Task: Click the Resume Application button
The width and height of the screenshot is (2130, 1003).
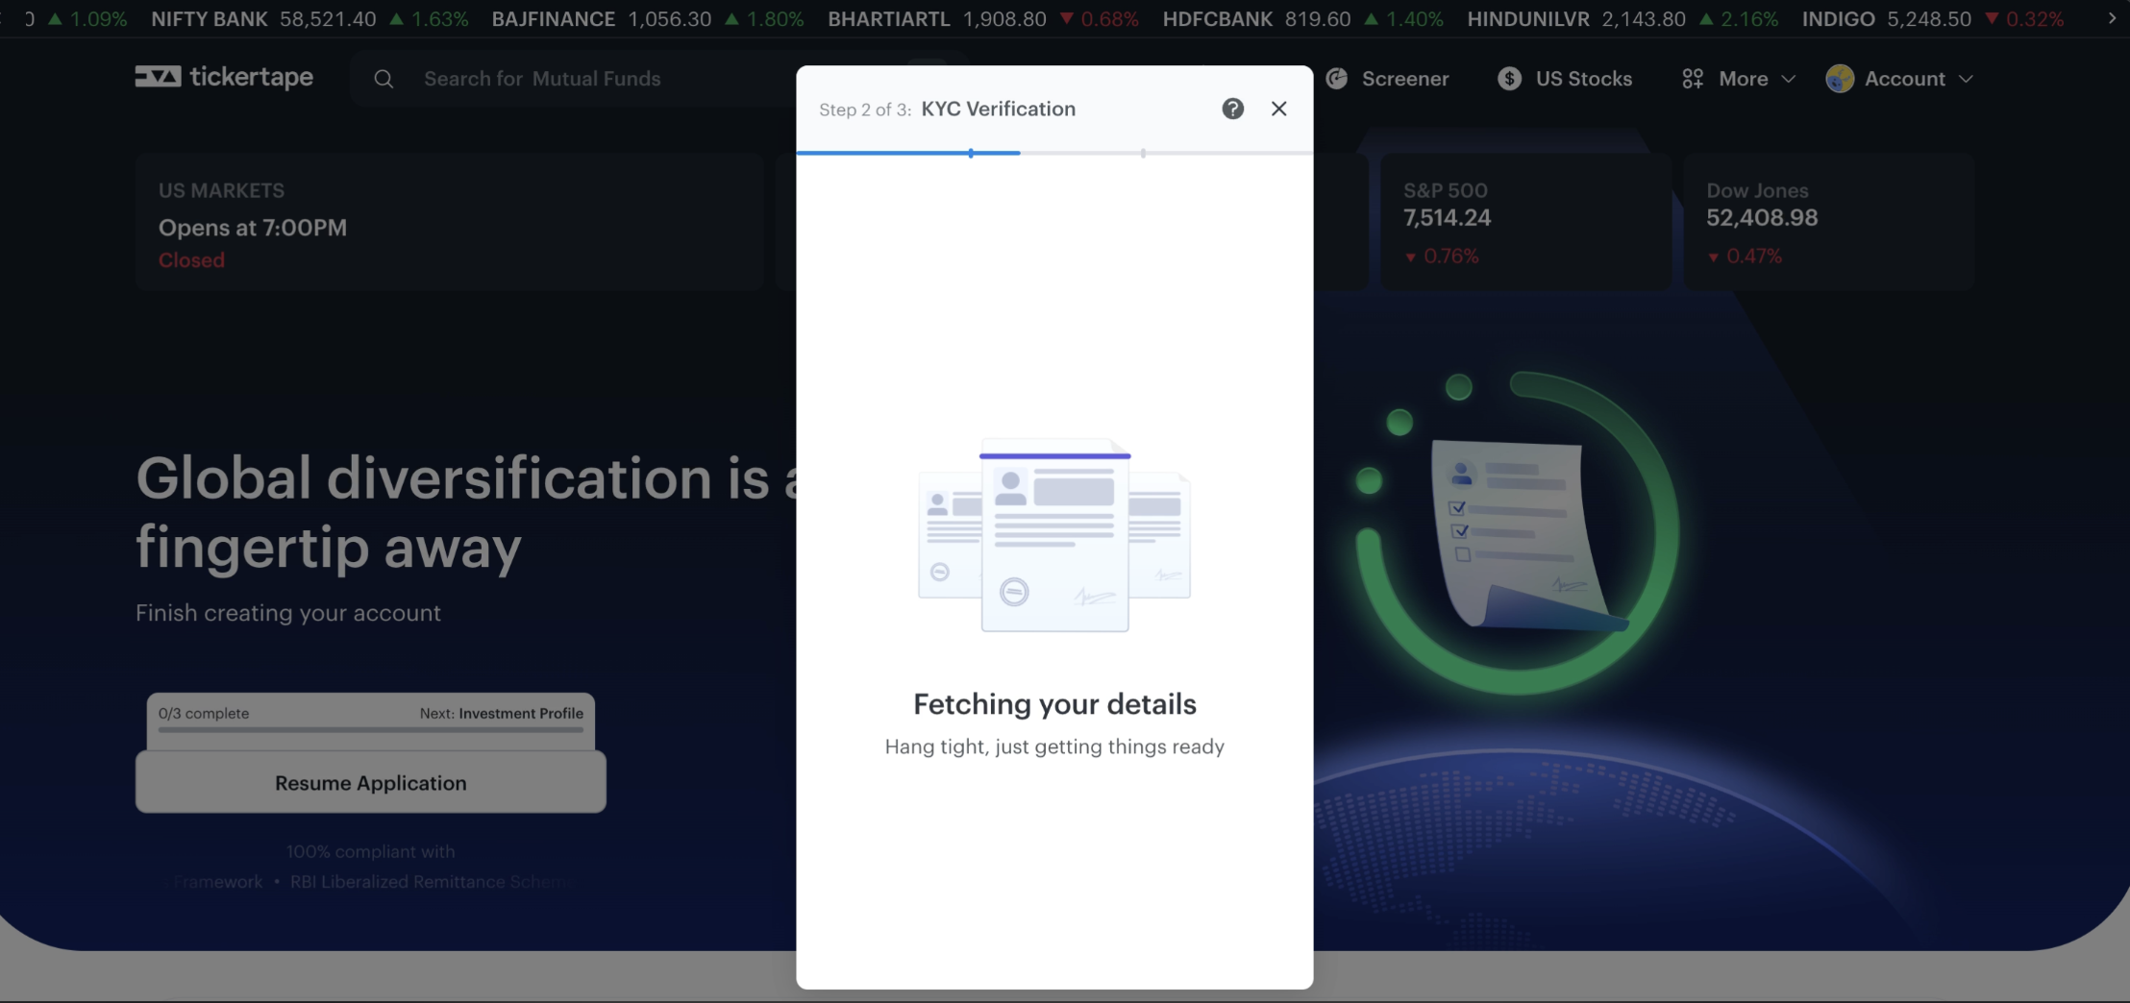Action: coord(371,782)
